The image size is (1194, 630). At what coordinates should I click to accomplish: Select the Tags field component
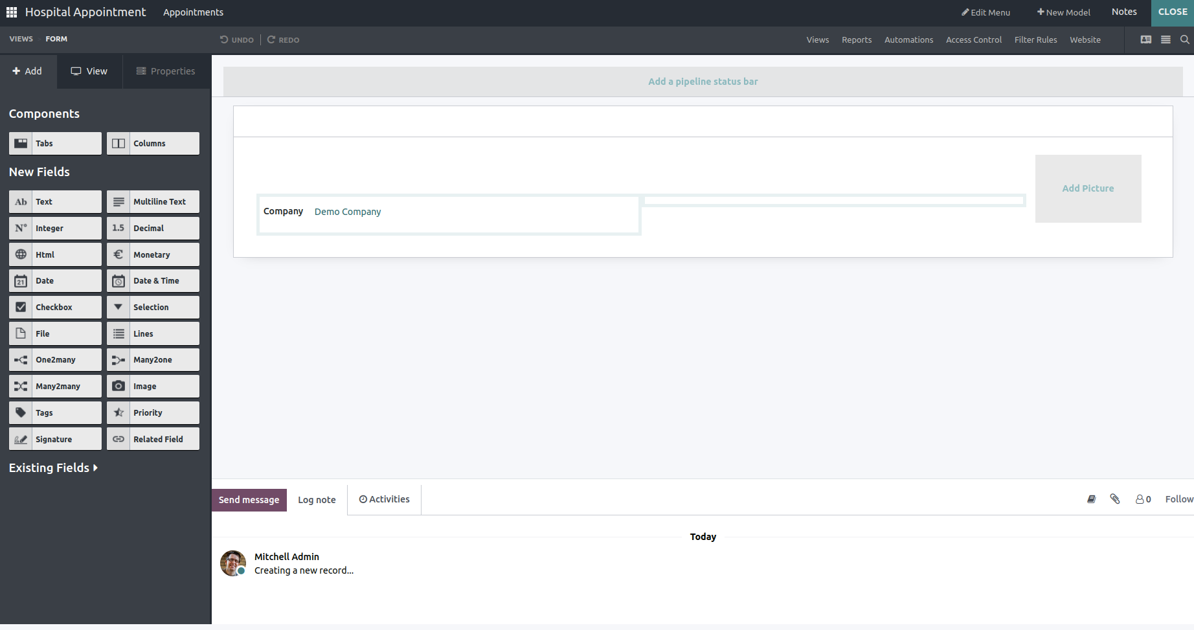pos(55,412)
